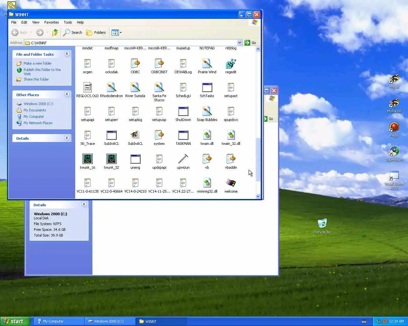Image resolution: width=408 pixels, height=326 pixels.
Task: Switch to Windows 2000 (C:) taskbar button
Action: (x=110, y=321)
